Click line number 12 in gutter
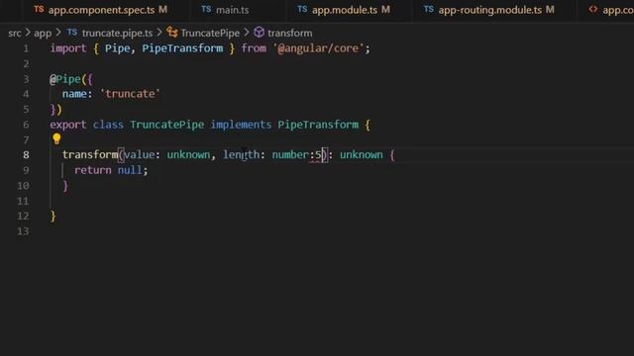 23,216
